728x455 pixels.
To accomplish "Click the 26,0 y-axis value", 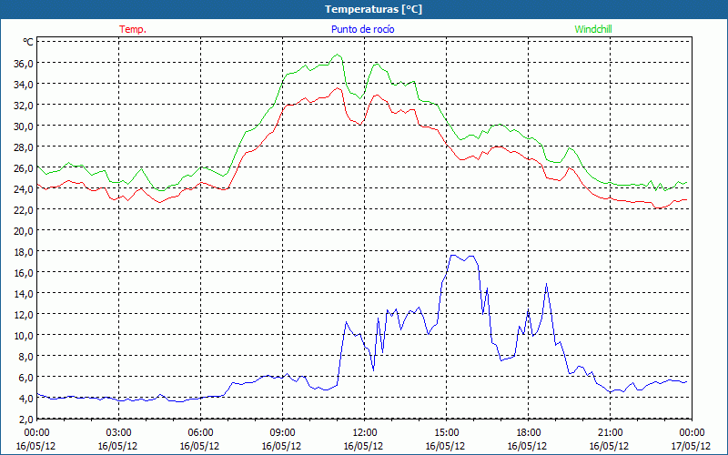I will tap(24, 167).
